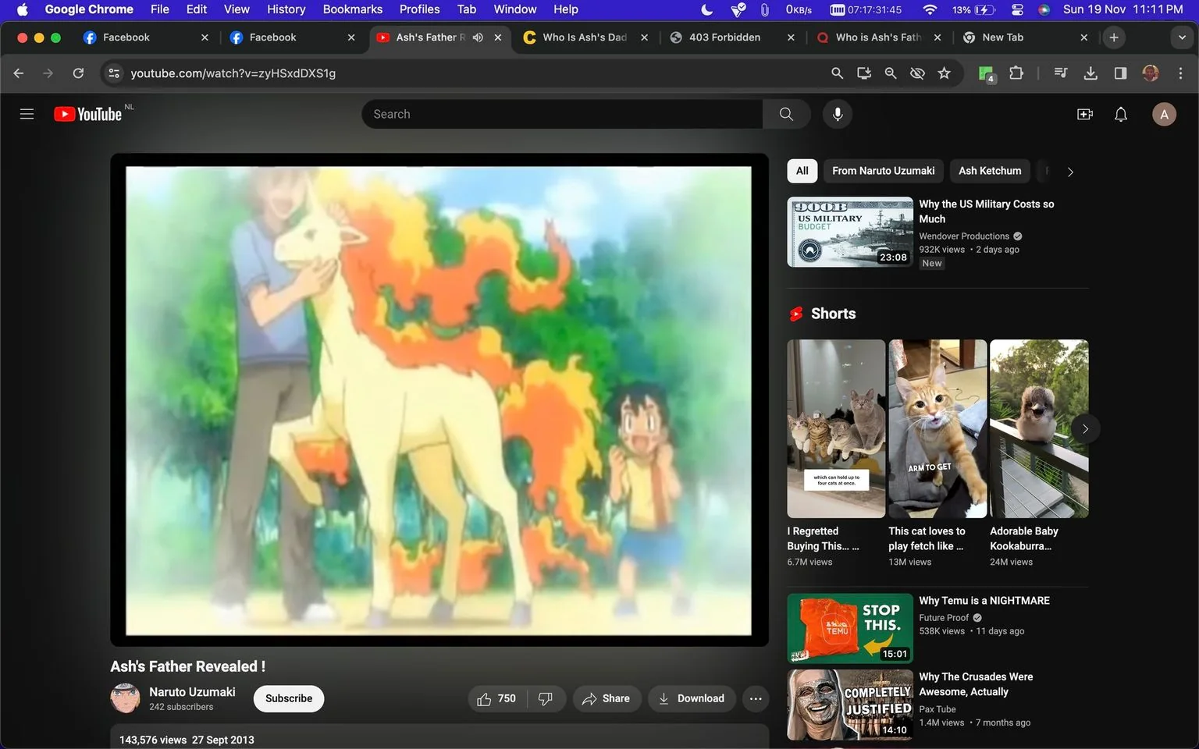The height and width of the screenshot is (749, 1199).
Task: Open more actions three-dot menu
Action: coord(755,698)
